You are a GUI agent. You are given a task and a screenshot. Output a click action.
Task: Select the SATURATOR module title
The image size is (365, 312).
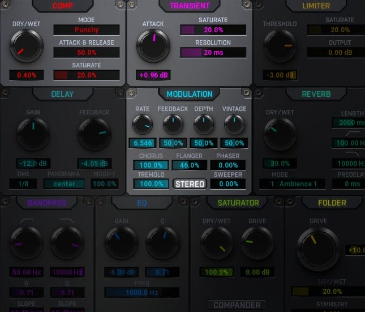tap(238, 203)
